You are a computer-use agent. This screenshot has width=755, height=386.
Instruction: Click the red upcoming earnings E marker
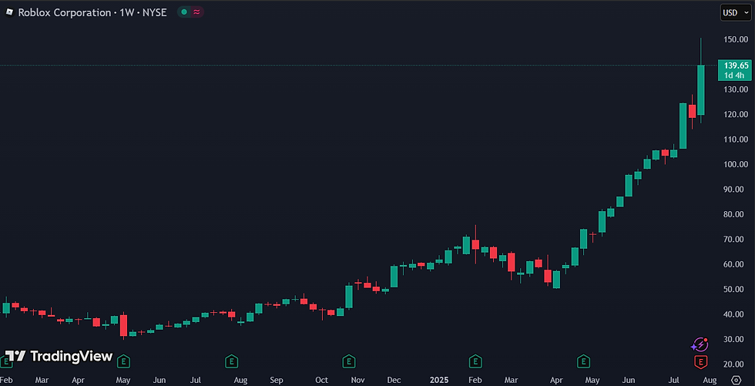(701, 361)
